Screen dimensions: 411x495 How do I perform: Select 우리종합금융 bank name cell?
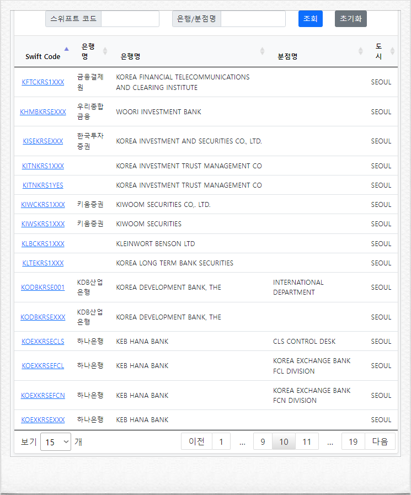pyautogui.click(x=90, y=112)
